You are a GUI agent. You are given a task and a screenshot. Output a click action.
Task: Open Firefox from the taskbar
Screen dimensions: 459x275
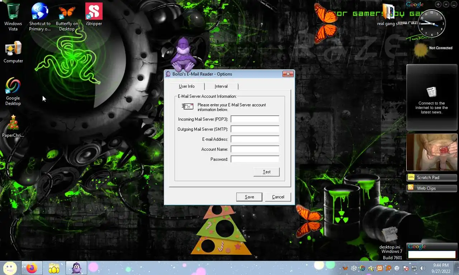coord(32,268)
